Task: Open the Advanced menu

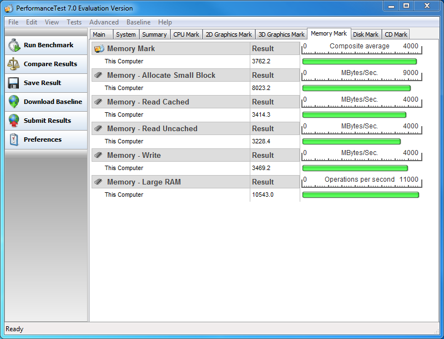Action: click(x=104, y=22)
